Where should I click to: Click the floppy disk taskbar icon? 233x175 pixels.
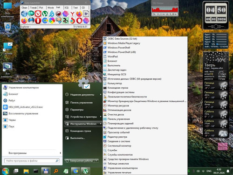[x=46, y=171]
